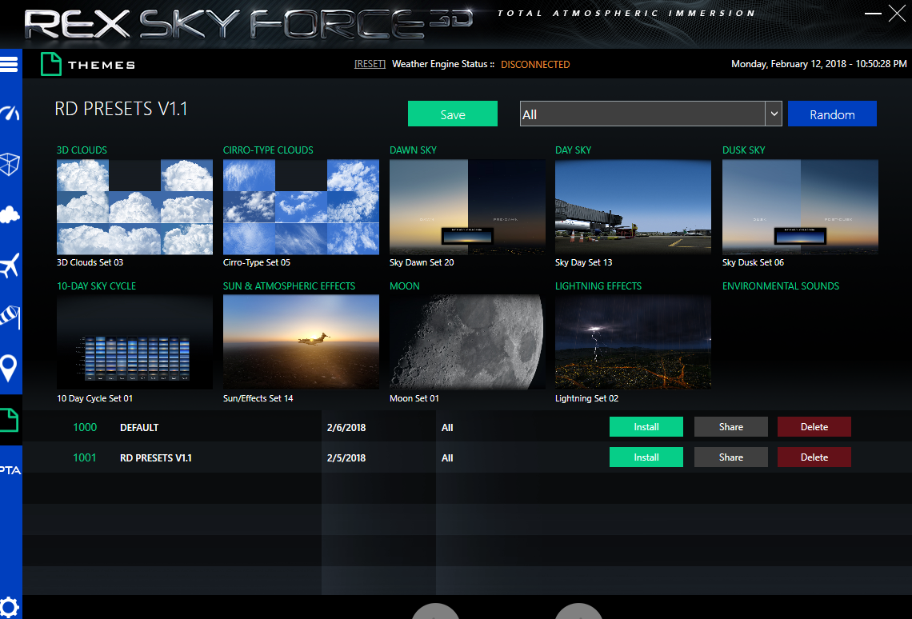
Task: Click the RESET link
Action: [x=370, y=64]
